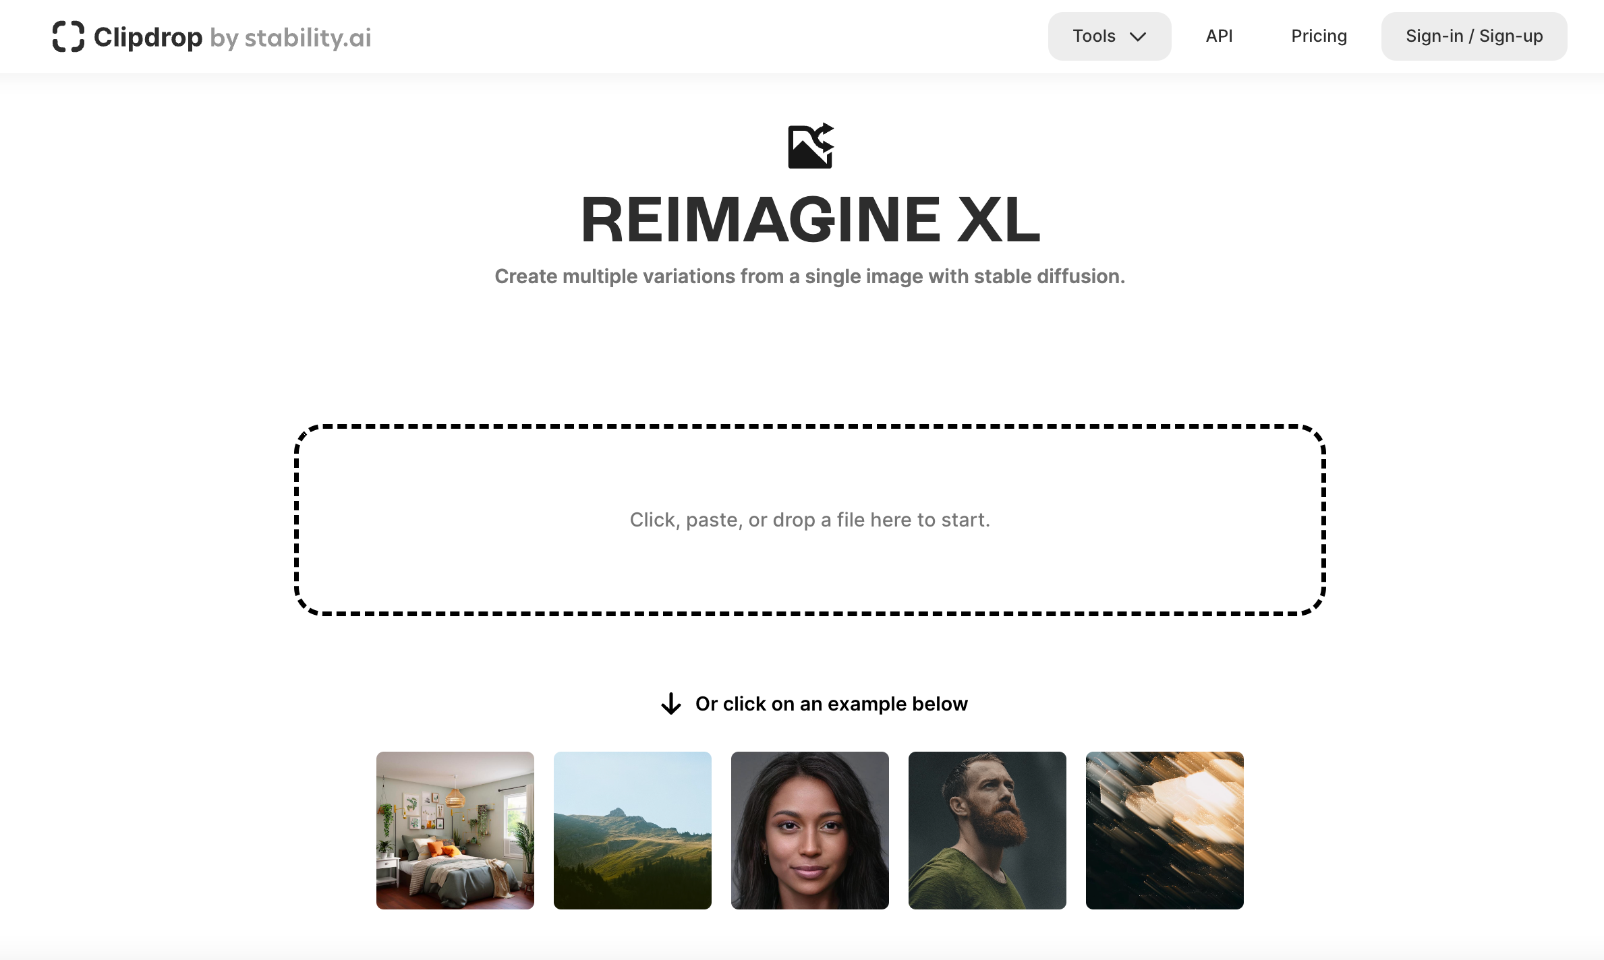
Task: Click the Clipdrop bracket logo icon
Action: pos(68,36)
